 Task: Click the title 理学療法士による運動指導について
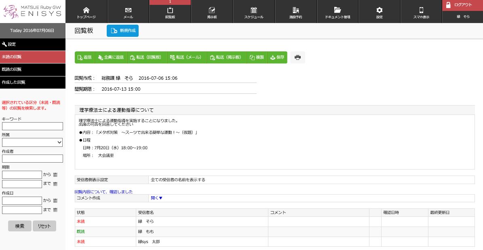pyautogui.click(x=116, y=110)
